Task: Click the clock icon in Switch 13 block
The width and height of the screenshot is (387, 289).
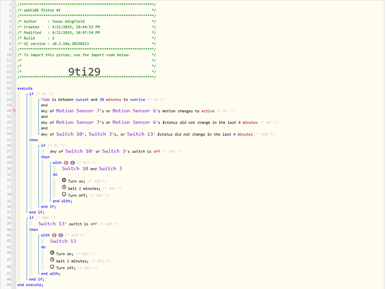Action: (52, 260)
